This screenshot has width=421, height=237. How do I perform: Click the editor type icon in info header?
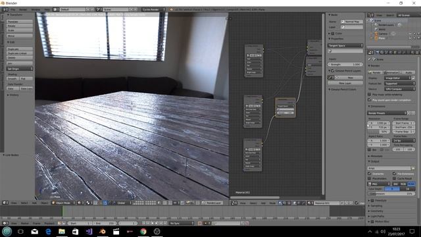[5, 9]
